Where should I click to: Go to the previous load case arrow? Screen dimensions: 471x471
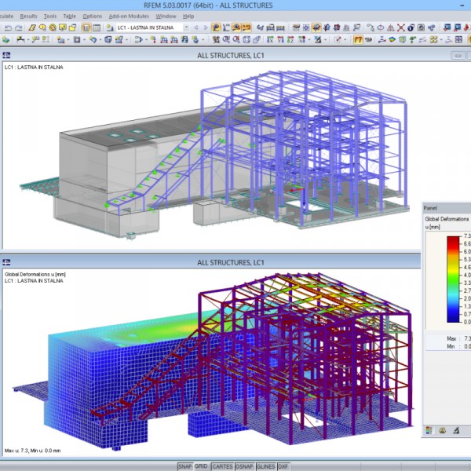tap(195, 27)
